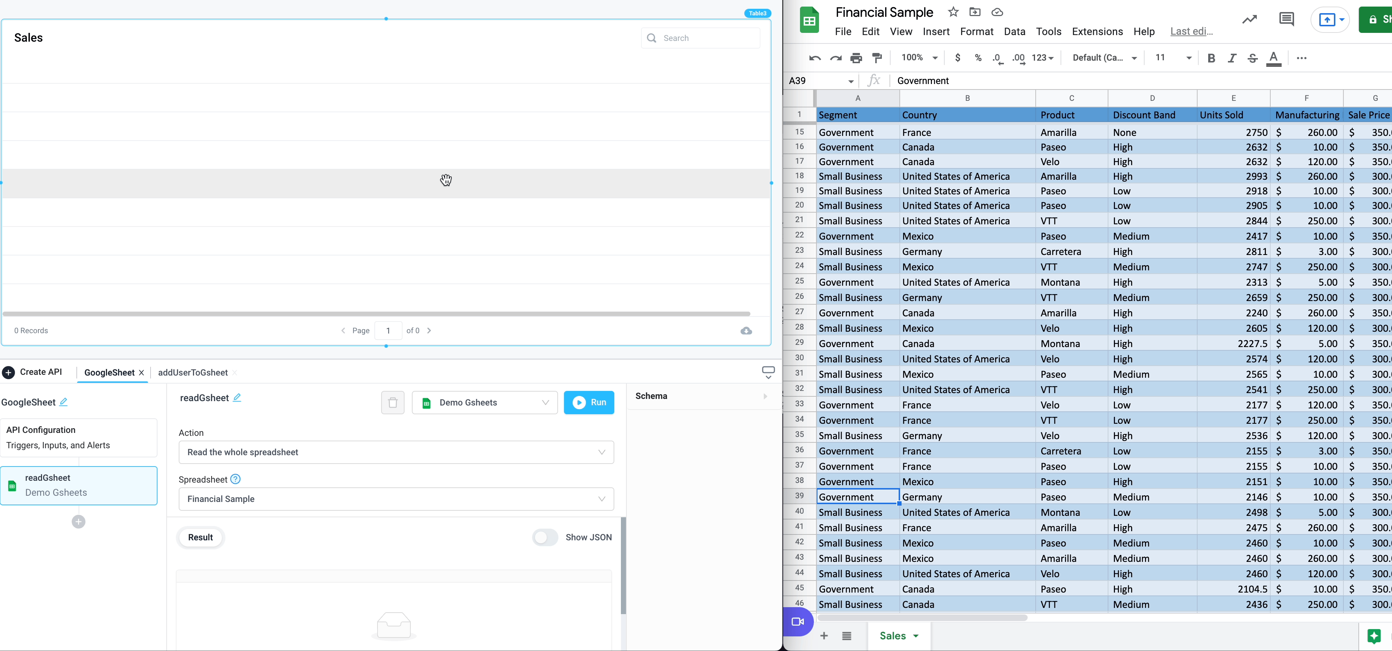
Task: Select the paint format tool
Action: coord(877,58)
